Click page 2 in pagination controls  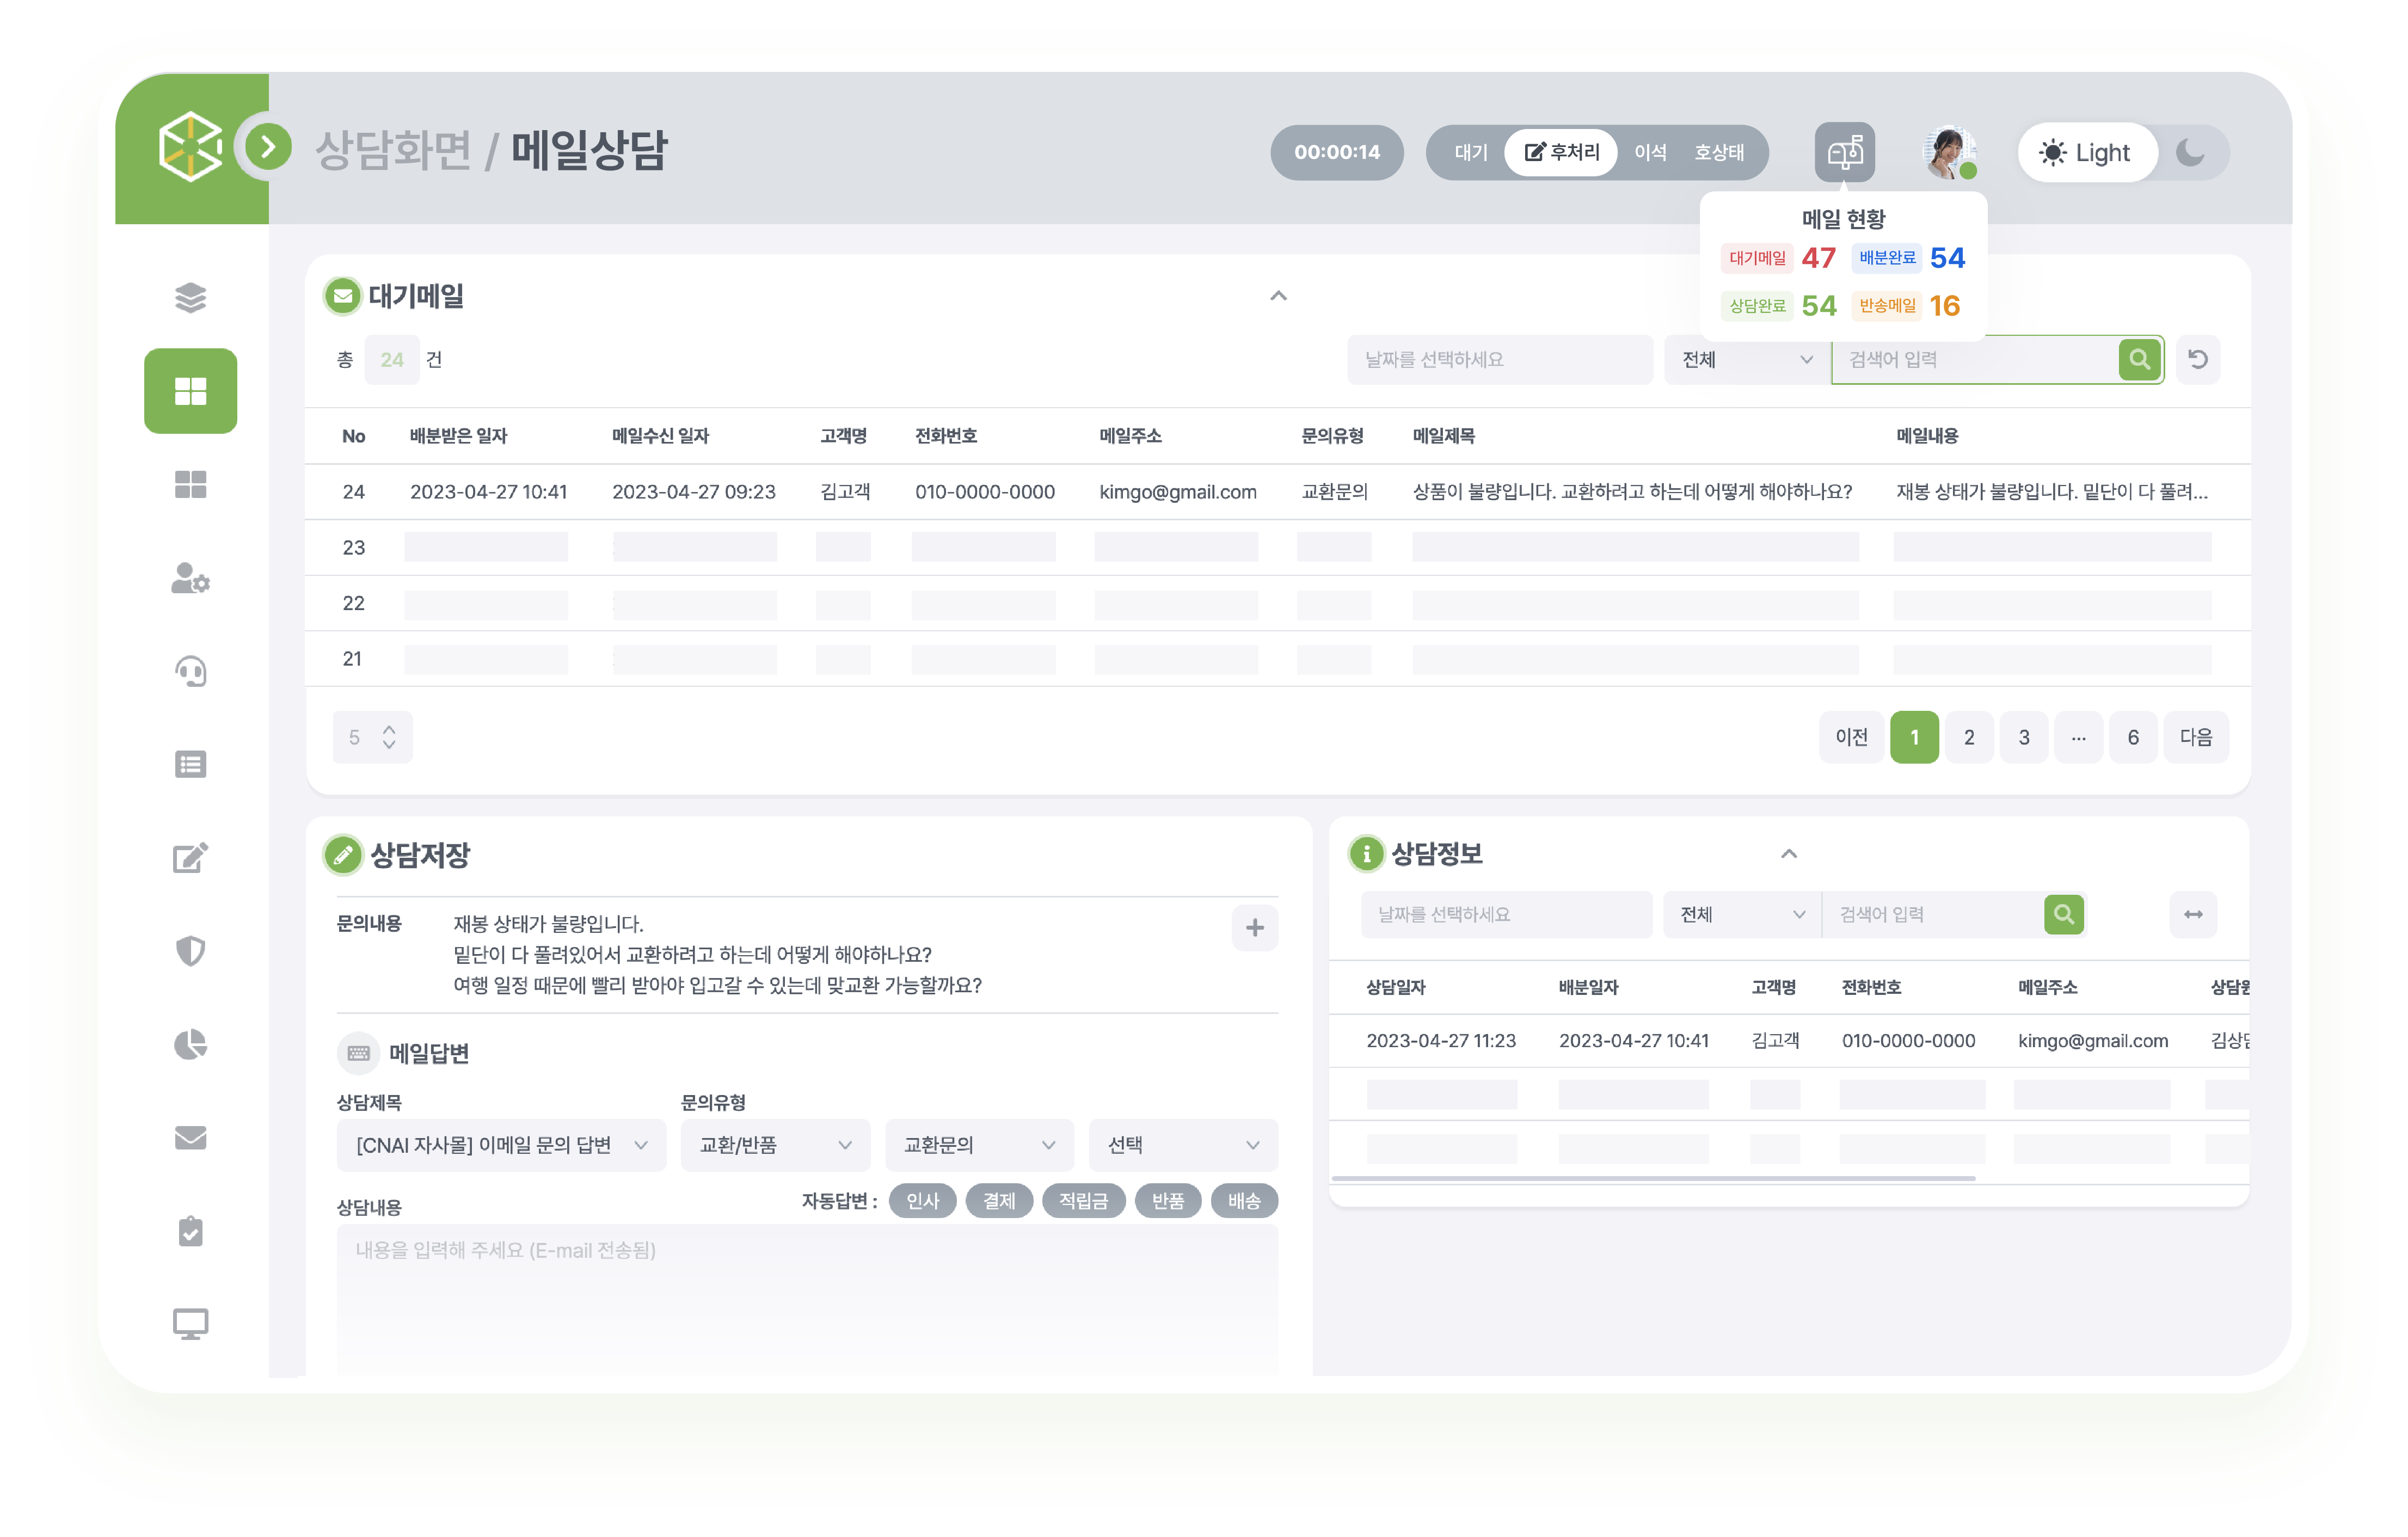pos(1969,735)
